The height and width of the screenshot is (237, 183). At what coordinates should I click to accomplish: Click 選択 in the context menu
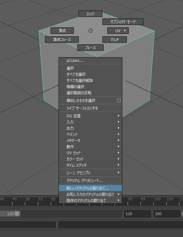90,68
